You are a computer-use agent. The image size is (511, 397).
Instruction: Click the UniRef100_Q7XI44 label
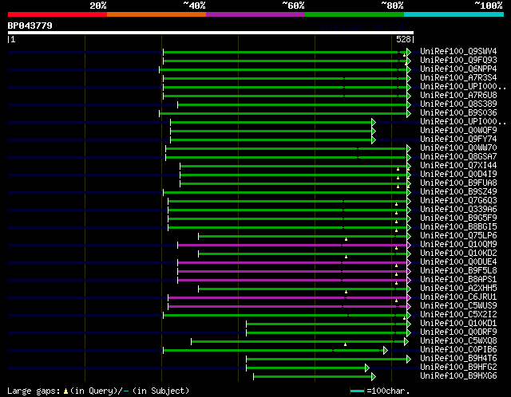(458, 166)
